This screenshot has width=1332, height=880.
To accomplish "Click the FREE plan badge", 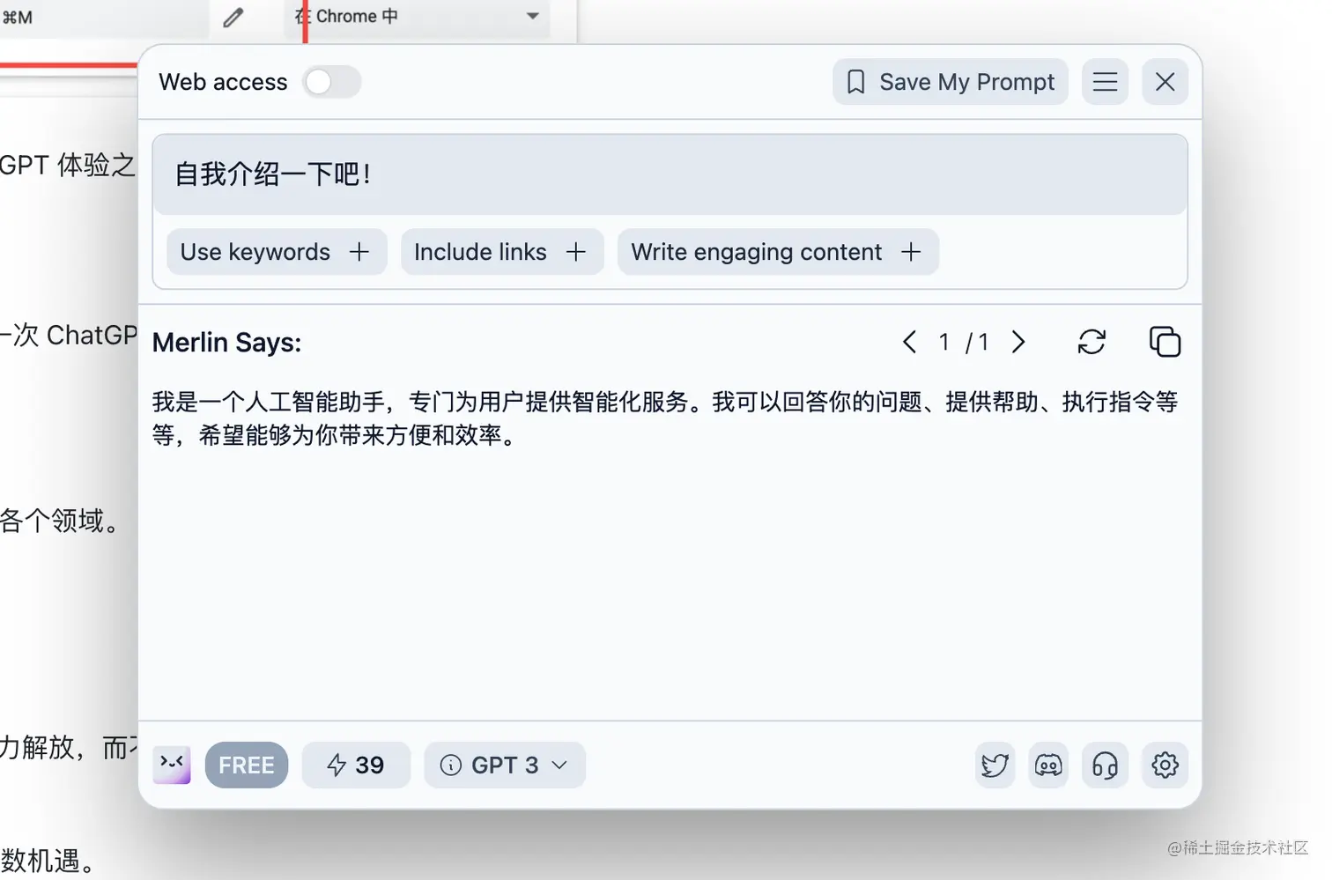I will click(x=247, y=765).
